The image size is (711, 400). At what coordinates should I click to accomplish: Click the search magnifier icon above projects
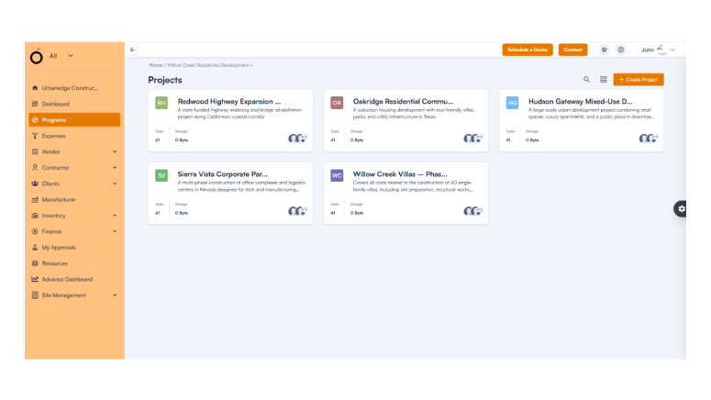pos(587,80)
